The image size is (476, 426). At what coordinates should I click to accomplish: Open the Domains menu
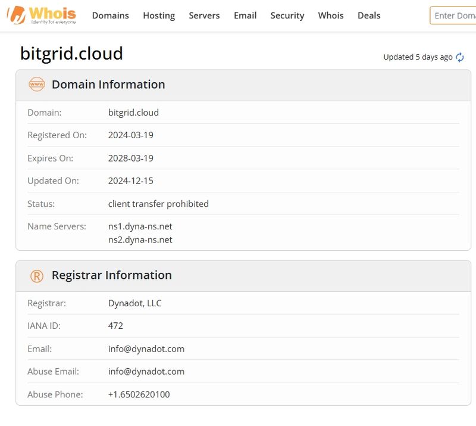[111, 15]
